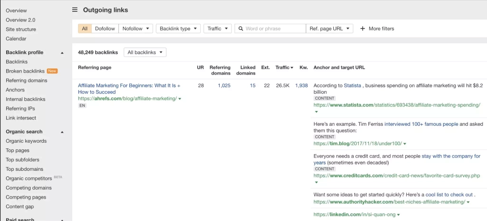The image size is (487, 221).
Task: Open the tim.blog under100 URL
Action: (358, 144)
